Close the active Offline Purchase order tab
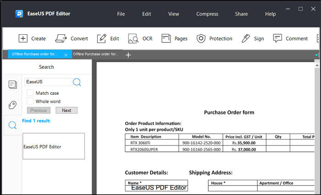Image resolution: width=321 pixels, height=195 pixels. (x=66, y=55)
